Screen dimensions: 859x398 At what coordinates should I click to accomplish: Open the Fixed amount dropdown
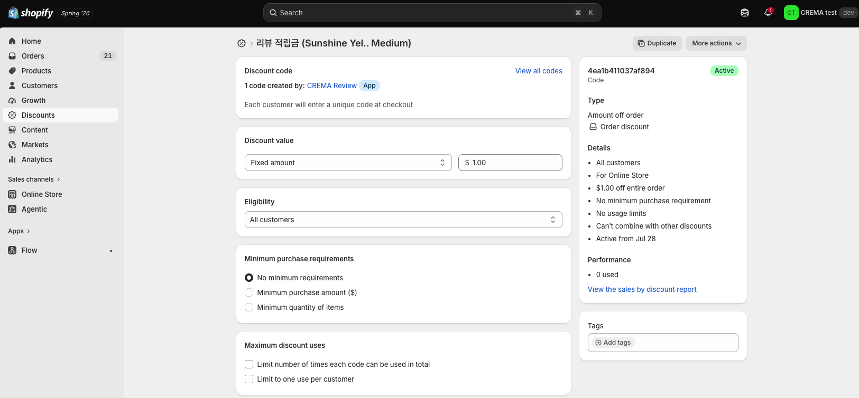point(348,163)
